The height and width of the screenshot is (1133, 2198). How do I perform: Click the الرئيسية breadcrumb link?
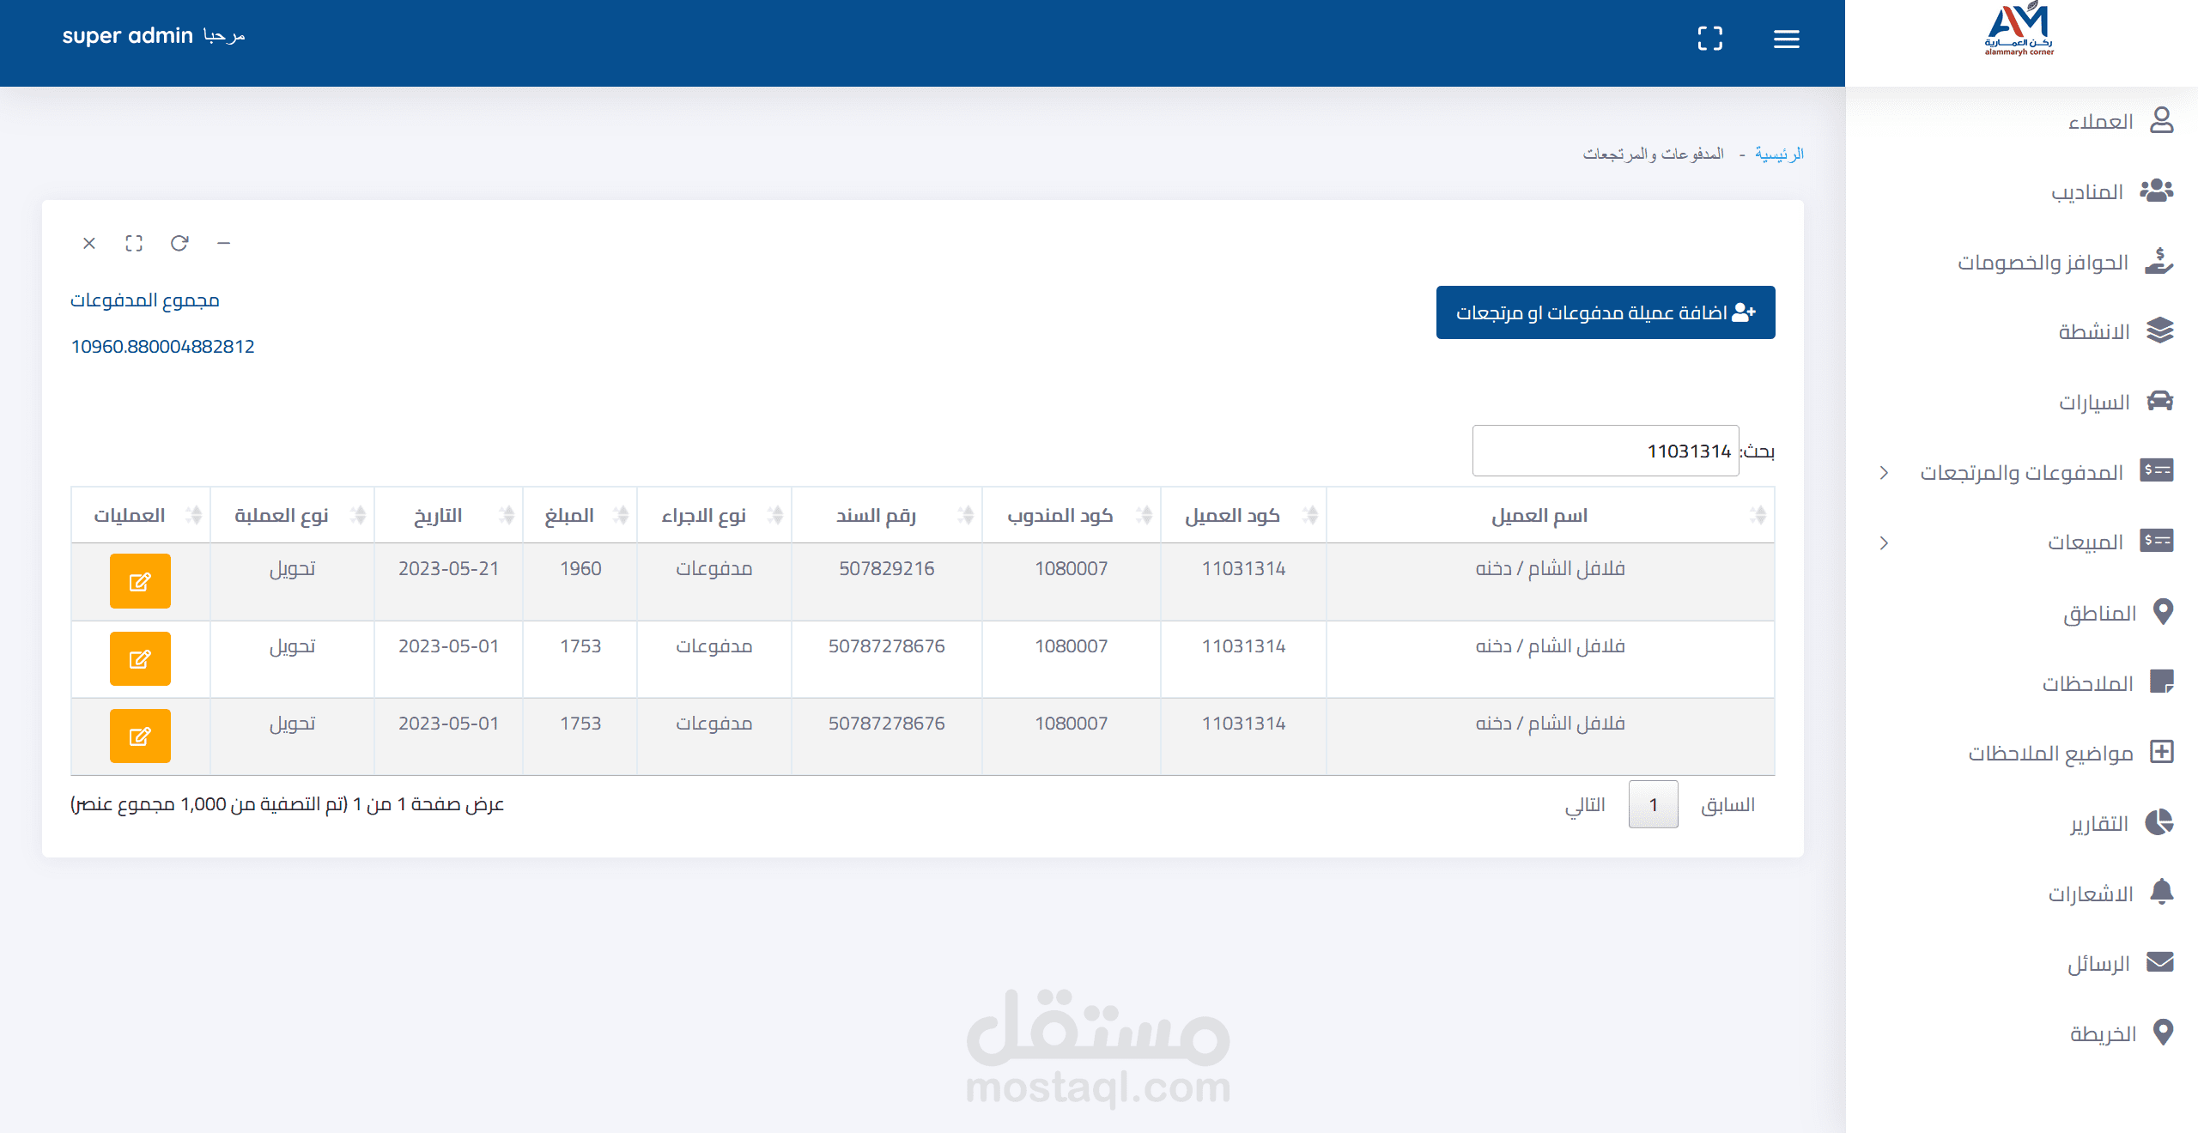(1779, 154)
